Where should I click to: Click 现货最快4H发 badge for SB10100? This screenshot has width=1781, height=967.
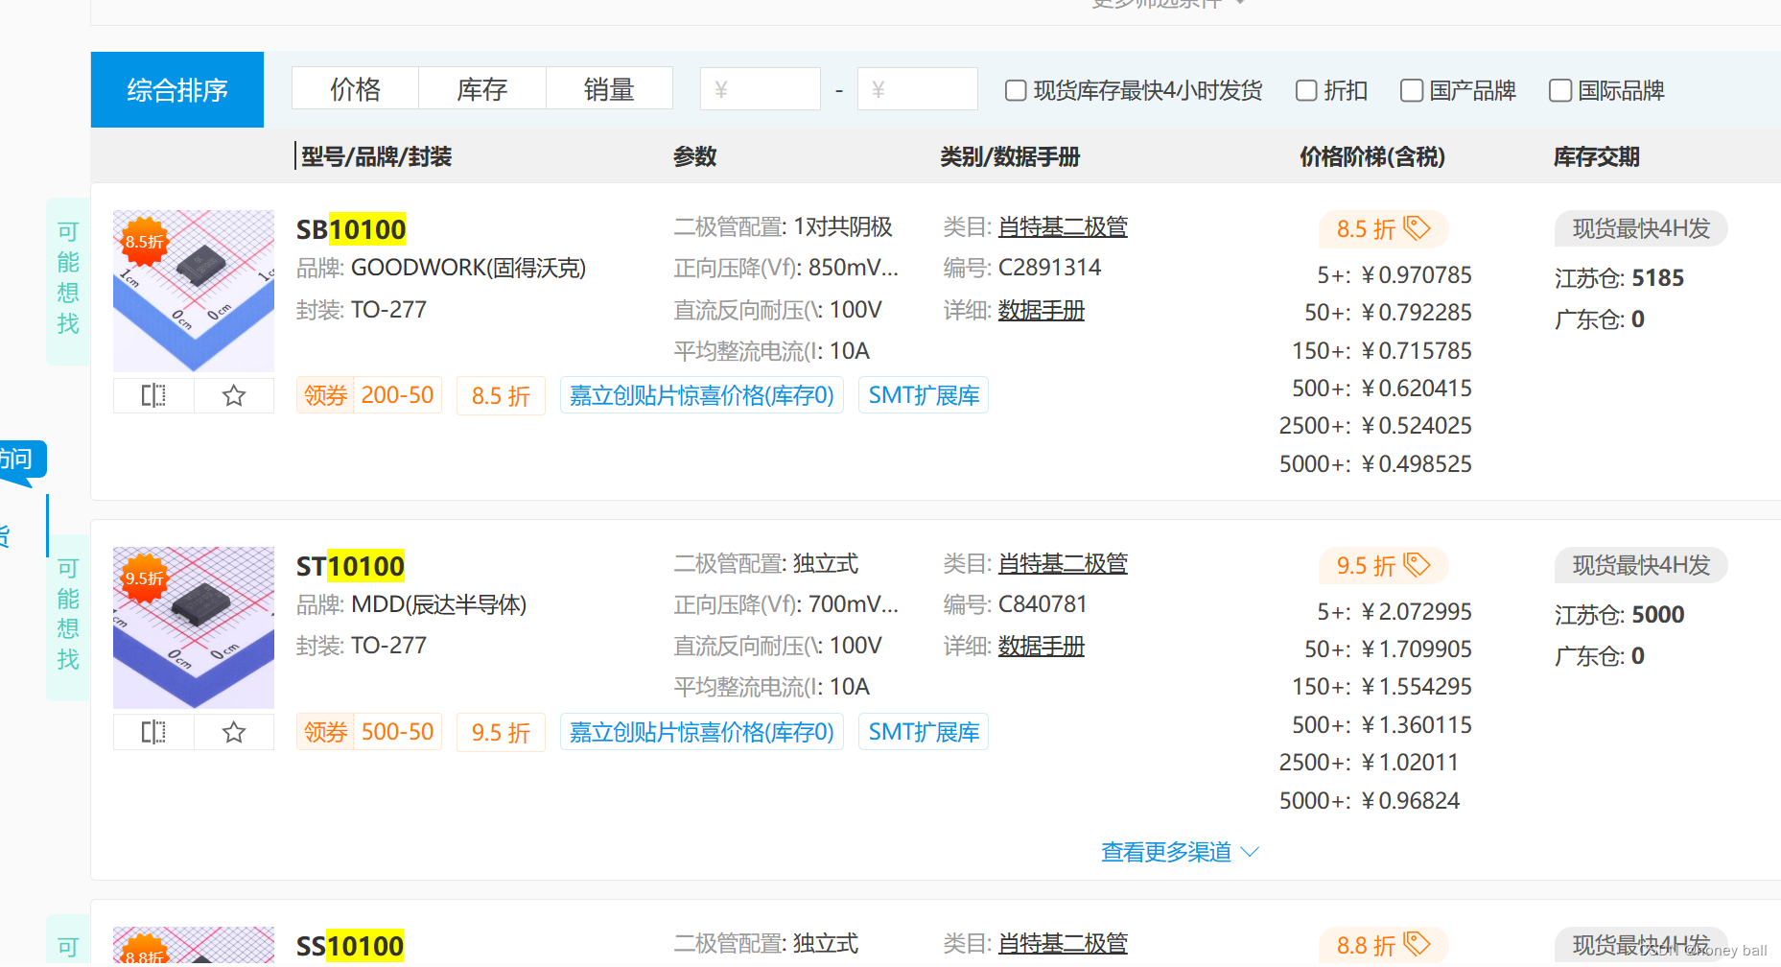(1641, 228)
